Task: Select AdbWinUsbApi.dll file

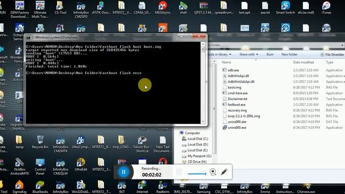Action: point(241,81)
